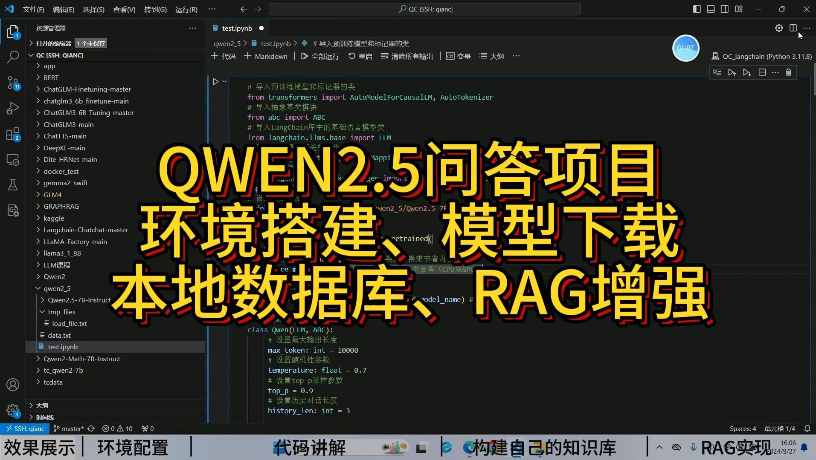Image resolution: width=816 pixels, height=460 pixels.
Task: Split the editor right
Action: coord(793,28)
